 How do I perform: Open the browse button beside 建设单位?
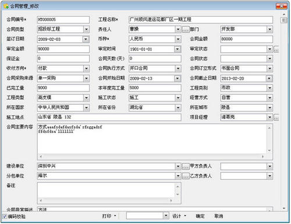[x=186, y=166]
